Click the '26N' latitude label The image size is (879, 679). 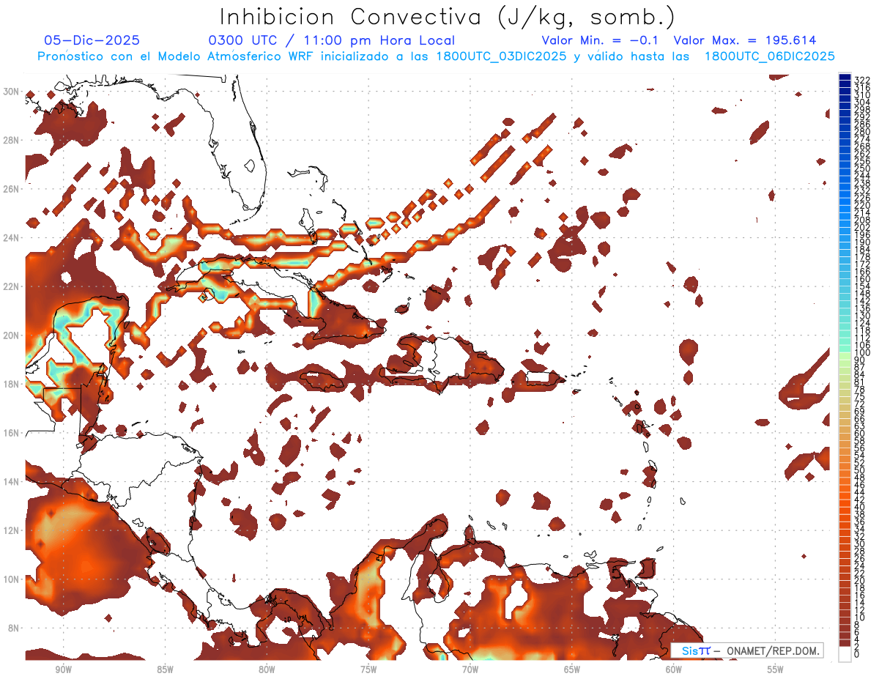(11, 189)
